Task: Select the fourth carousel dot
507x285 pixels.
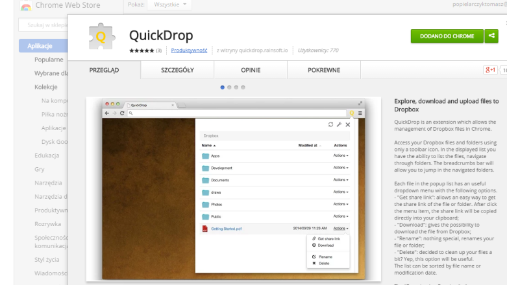Action: [243, 87]
